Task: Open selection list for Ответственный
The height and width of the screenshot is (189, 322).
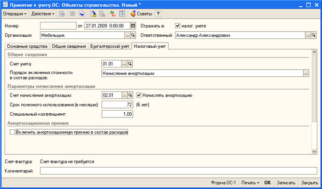Action: (x=308, y=35)
